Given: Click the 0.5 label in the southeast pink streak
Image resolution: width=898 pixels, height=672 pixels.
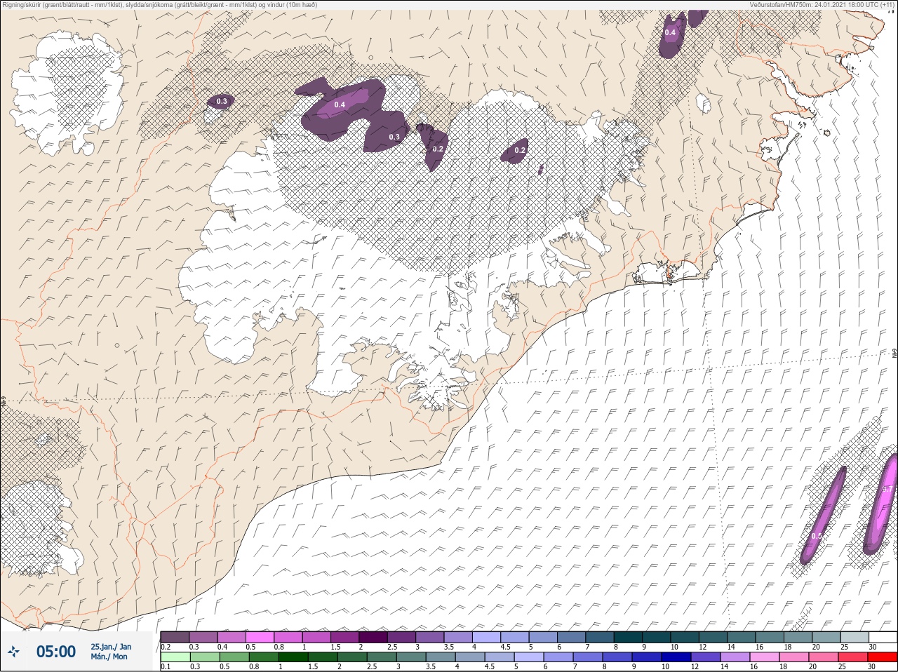Looking at the screenshot, I should coord(816,536).
